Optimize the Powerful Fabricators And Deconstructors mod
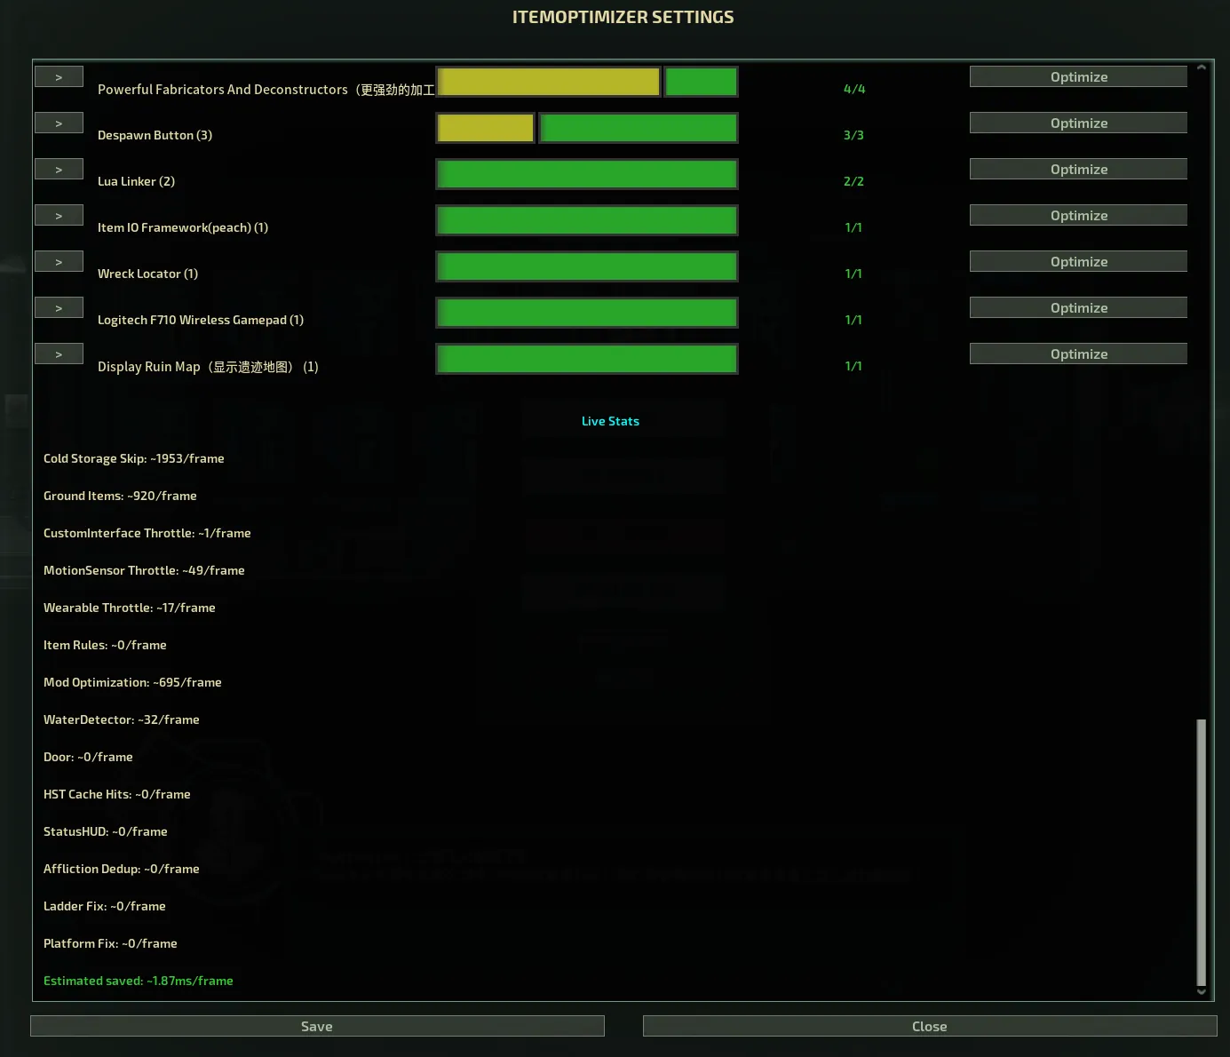The height and width of the screenshot is (1057, 1230). click(1077, 77)
